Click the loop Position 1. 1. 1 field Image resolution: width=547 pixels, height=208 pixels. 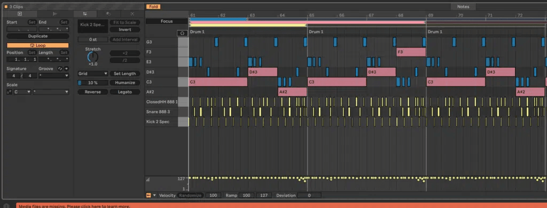[21, 60]
